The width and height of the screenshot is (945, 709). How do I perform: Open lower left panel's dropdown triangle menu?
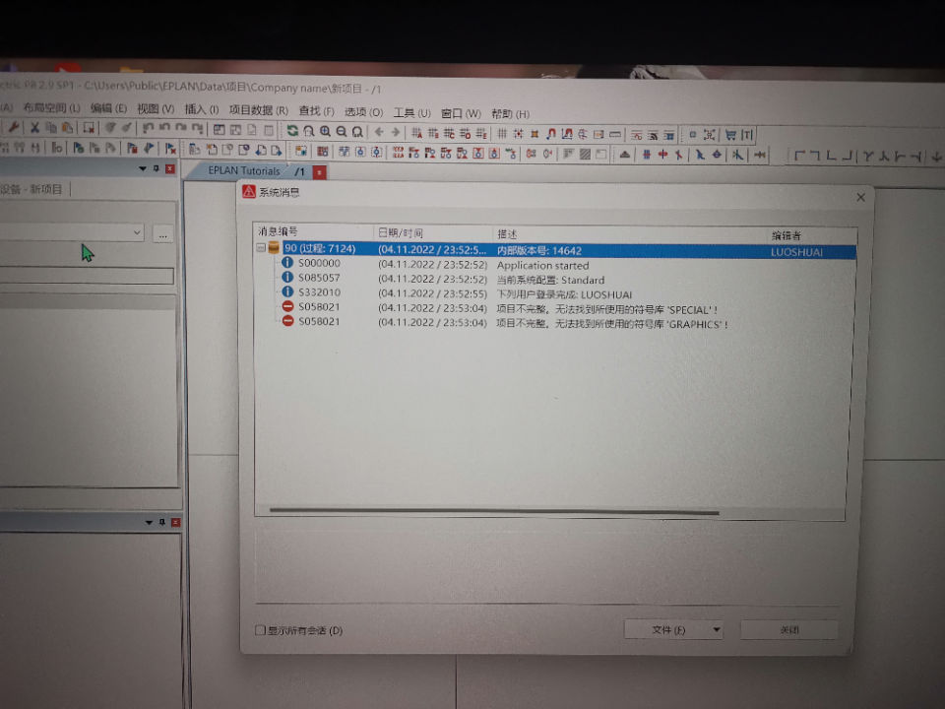coord(149,522)
